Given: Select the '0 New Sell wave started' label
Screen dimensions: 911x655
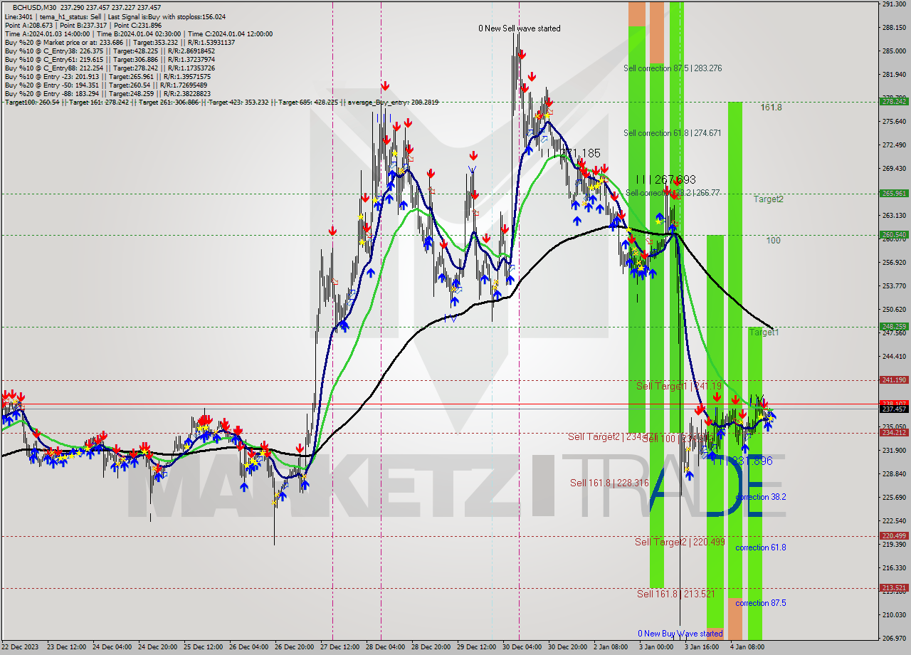Looking at the screenshot, I should 519,28.
